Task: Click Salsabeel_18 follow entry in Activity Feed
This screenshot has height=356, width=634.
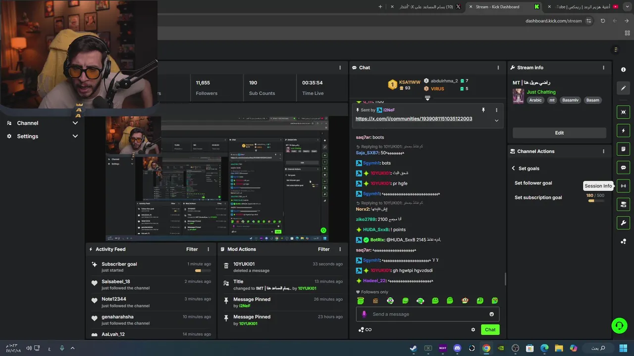Action: click(150, 285)
